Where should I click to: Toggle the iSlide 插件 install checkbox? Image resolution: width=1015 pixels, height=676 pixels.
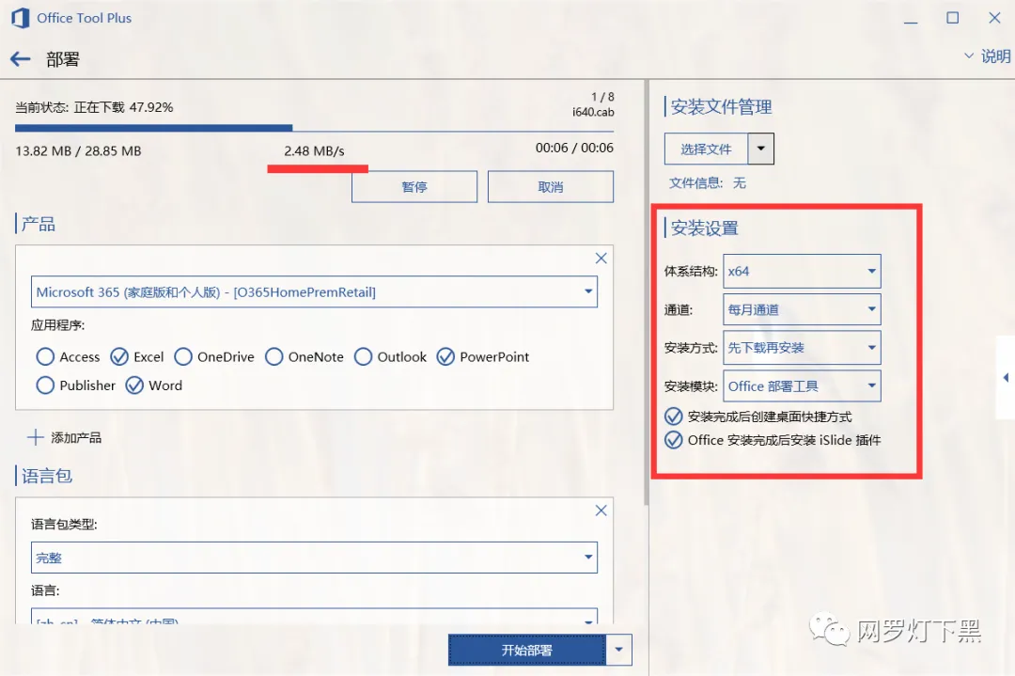pos(673,440)
